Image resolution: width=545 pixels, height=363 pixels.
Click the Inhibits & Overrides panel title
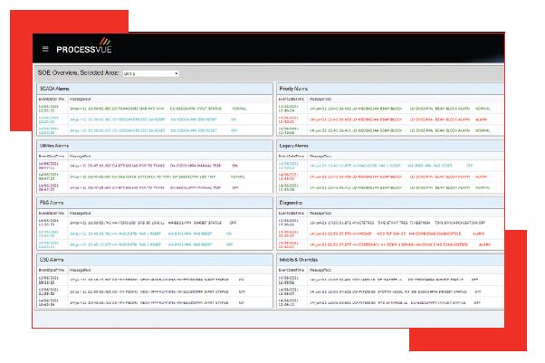point(304,261)
